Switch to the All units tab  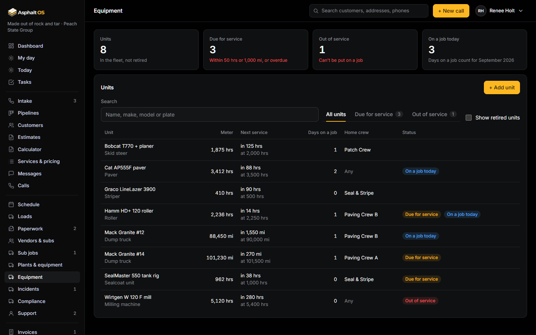pos(336,115)
